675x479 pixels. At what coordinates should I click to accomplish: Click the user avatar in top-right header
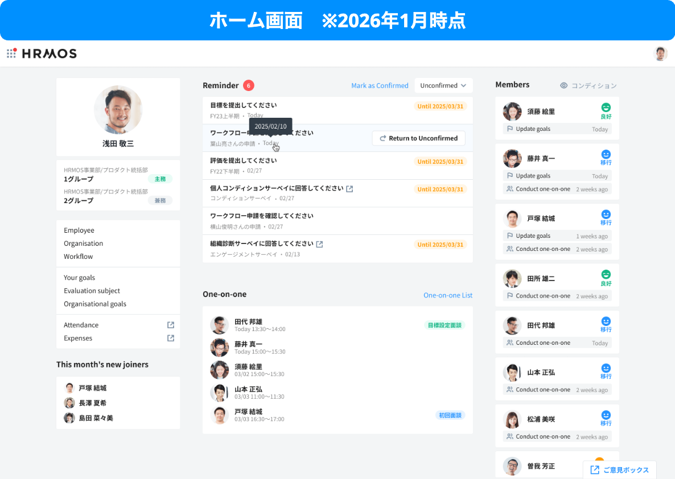[660, 53]
